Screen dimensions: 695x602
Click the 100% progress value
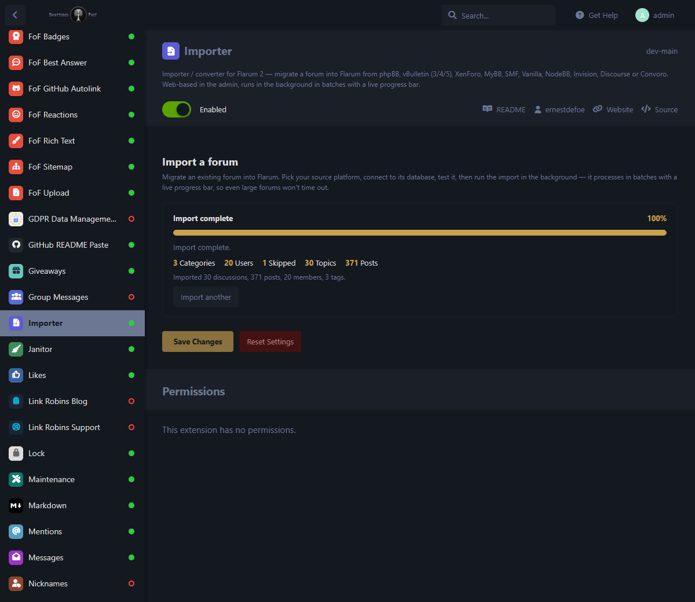[x=657, y=218]
